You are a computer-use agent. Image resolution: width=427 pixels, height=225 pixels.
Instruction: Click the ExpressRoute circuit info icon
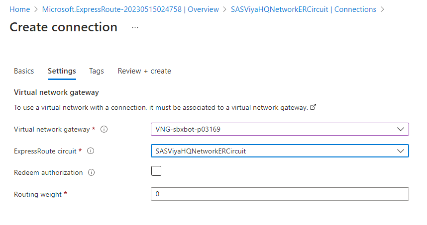coord(91,151)
